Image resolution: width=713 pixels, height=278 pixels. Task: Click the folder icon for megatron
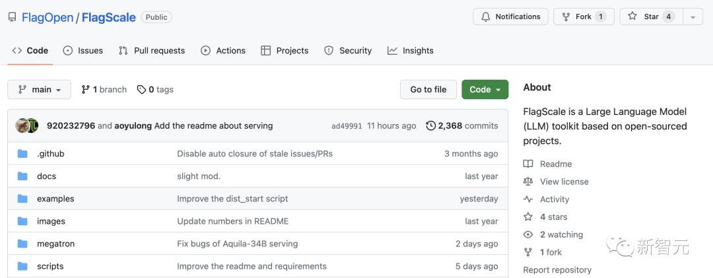tap(23, 244)
